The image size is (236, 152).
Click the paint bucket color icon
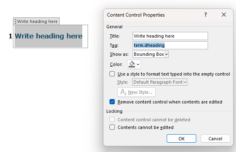click(132, 64)
